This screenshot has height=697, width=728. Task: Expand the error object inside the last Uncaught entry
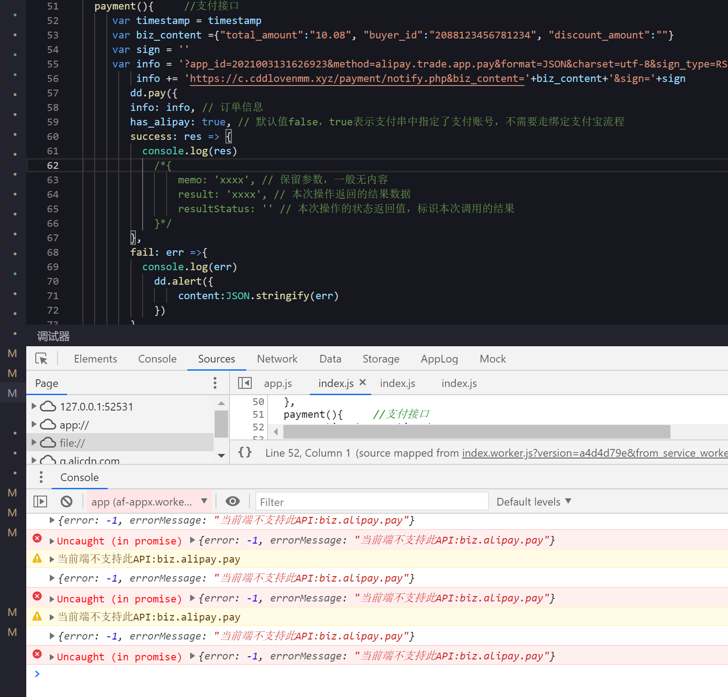(x=193, y=656)
